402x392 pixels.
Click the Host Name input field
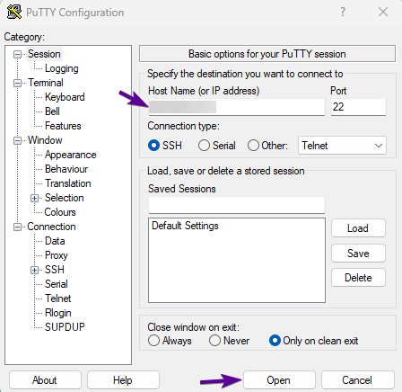pyautogui.click(x=237, y=107)
